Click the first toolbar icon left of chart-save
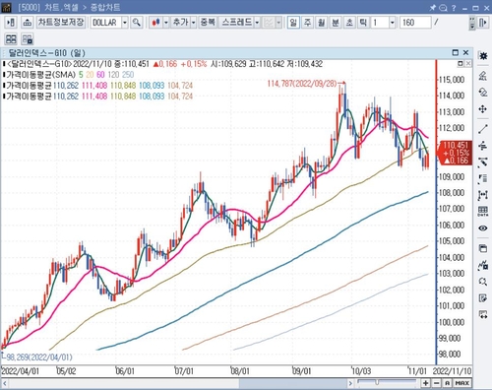The width and height of the screenshot is (492, 390). point(11,23)
